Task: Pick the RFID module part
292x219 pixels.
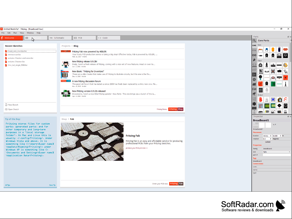Action: (x=261, y=90)
